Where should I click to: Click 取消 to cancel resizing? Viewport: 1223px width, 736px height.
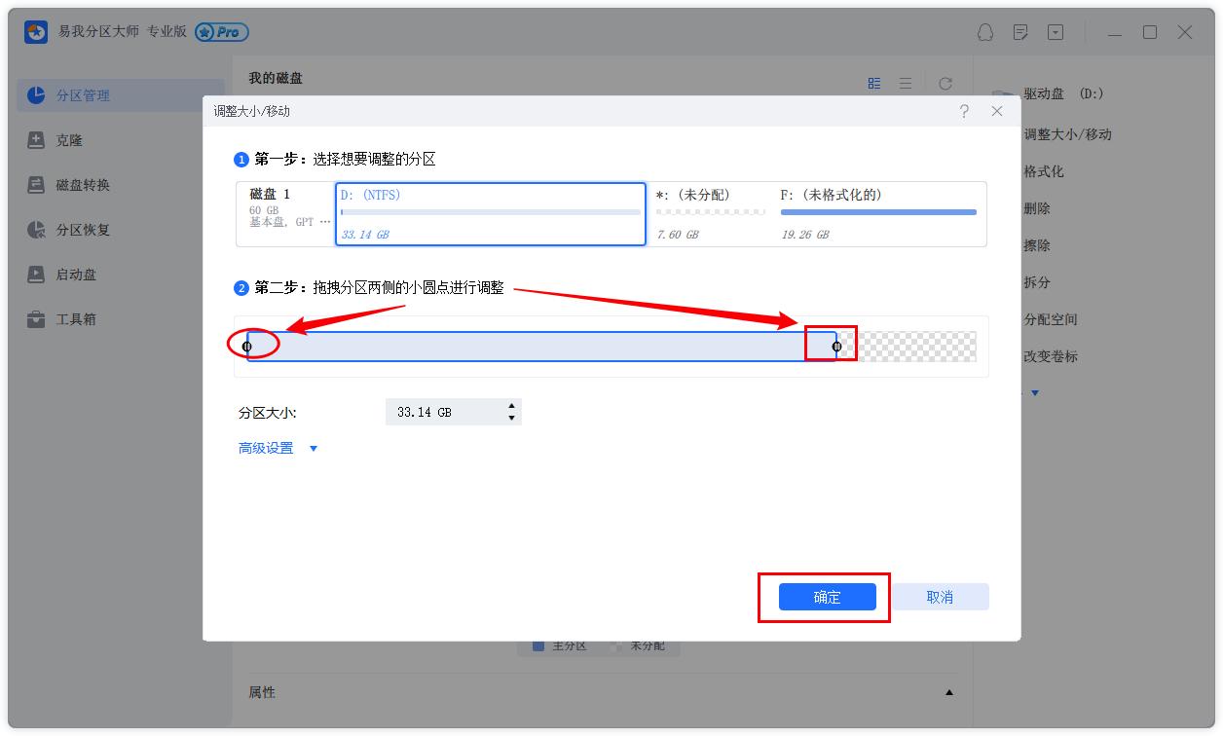941,597
